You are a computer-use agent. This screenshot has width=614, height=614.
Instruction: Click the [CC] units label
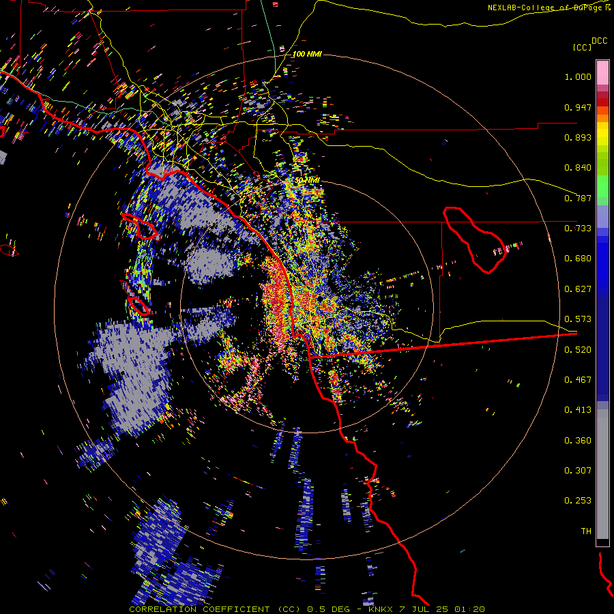click(582, 47)
